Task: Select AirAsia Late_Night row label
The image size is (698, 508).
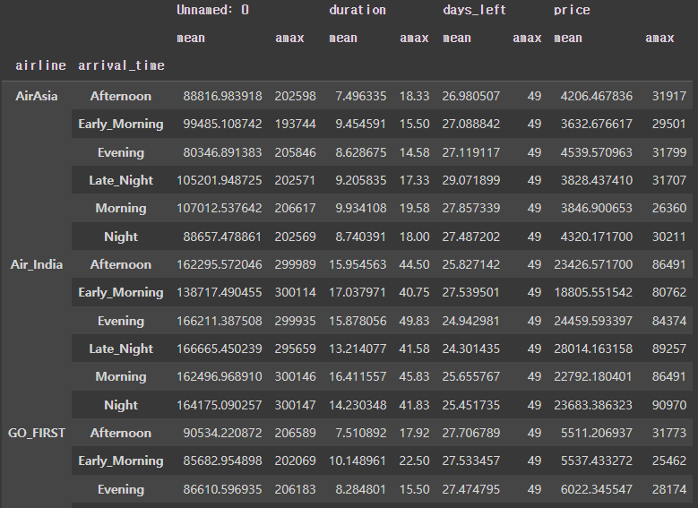Action: [121, 180]
